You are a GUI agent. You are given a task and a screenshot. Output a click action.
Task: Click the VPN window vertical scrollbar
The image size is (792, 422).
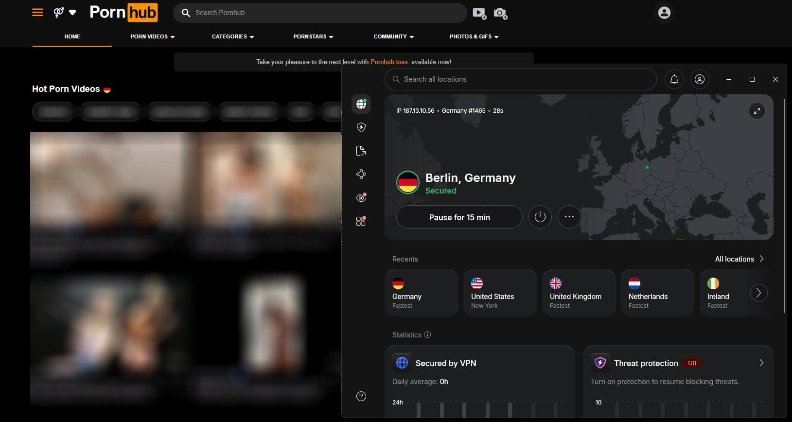(784, 206)
